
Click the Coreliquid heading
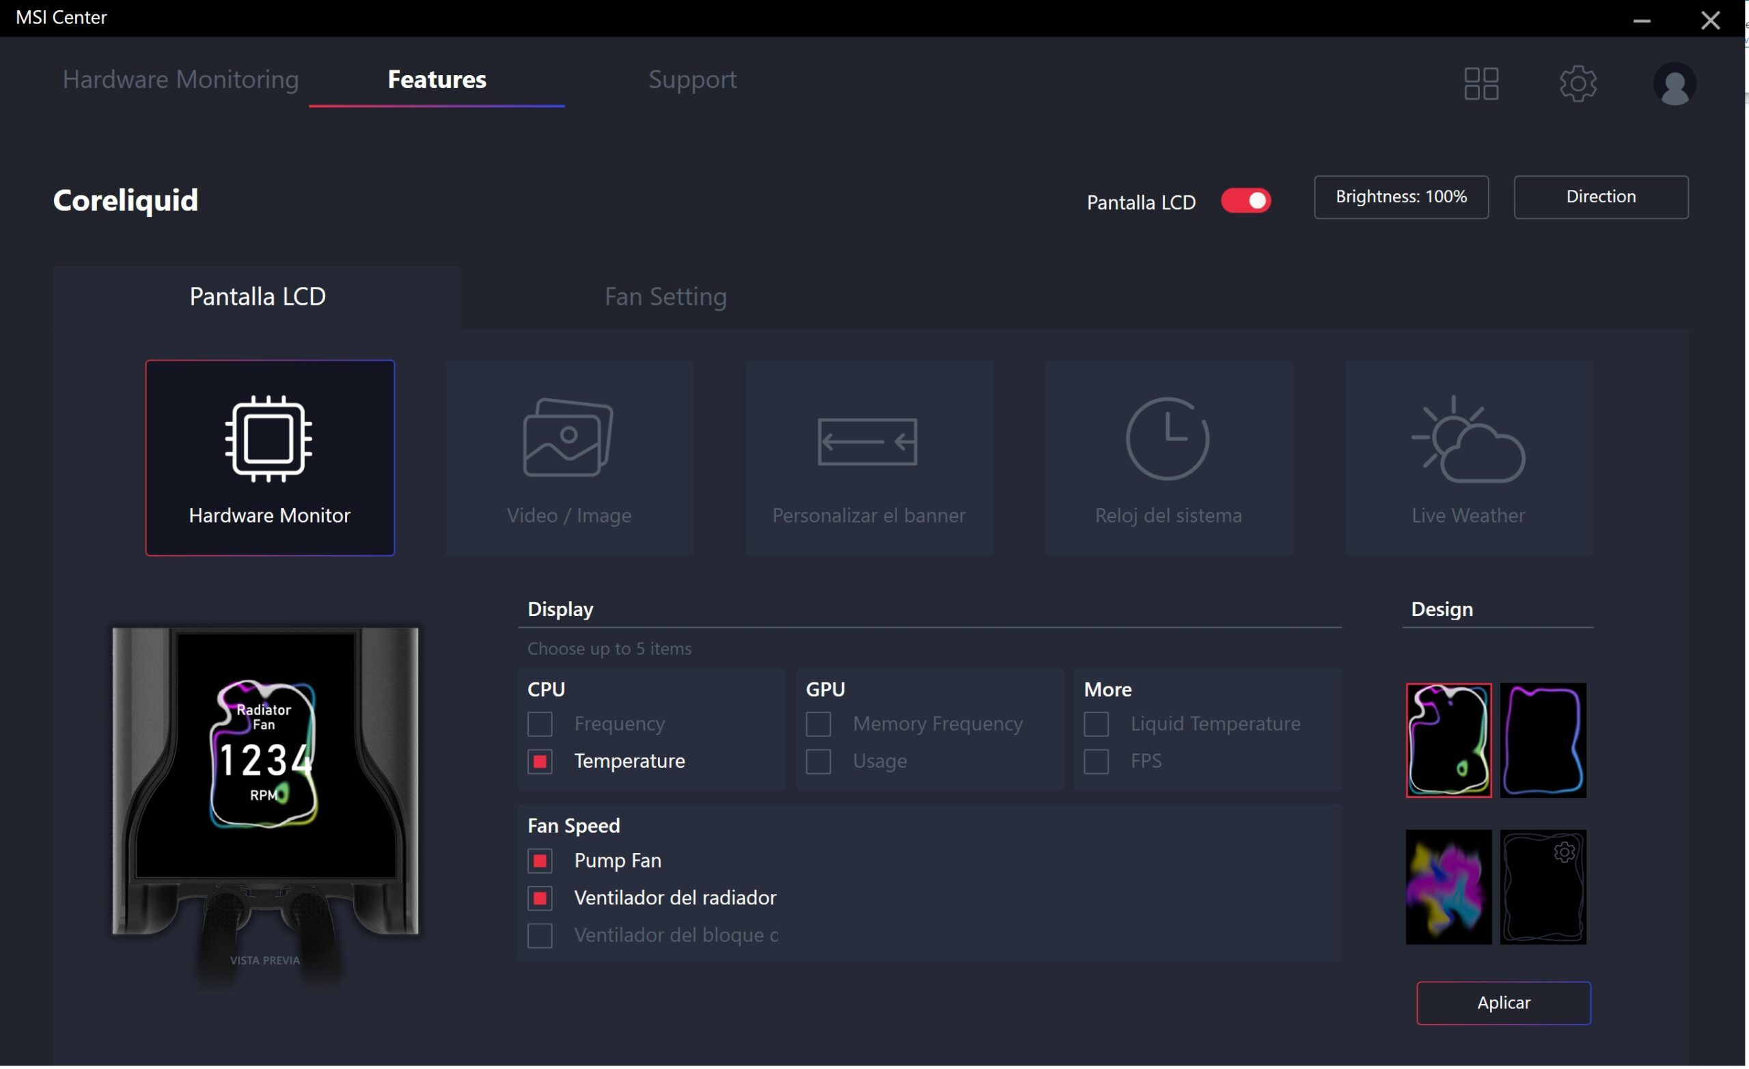(x=126, y=201)
